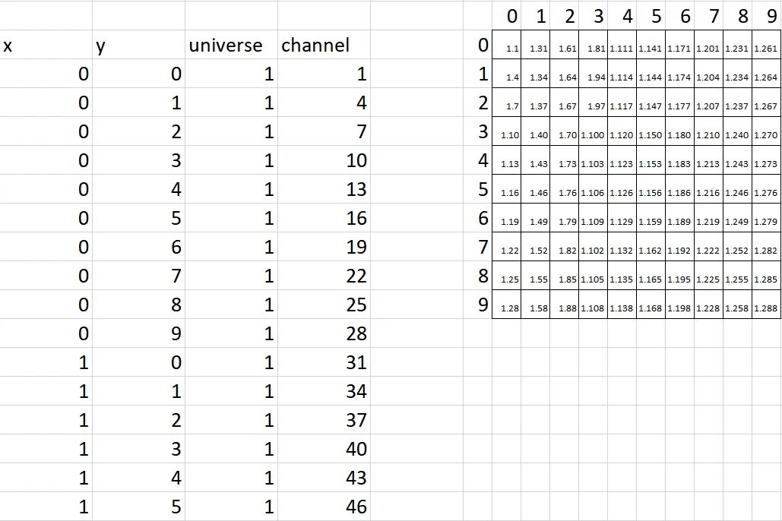
Task: Select grid cell with value 1.252
Action: click(737, 251)
